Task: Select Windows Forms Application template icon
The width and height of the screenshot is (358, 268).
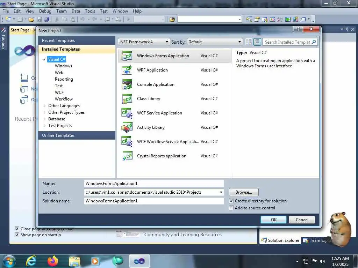Action: pyautogui.click(x=127, y=56)
